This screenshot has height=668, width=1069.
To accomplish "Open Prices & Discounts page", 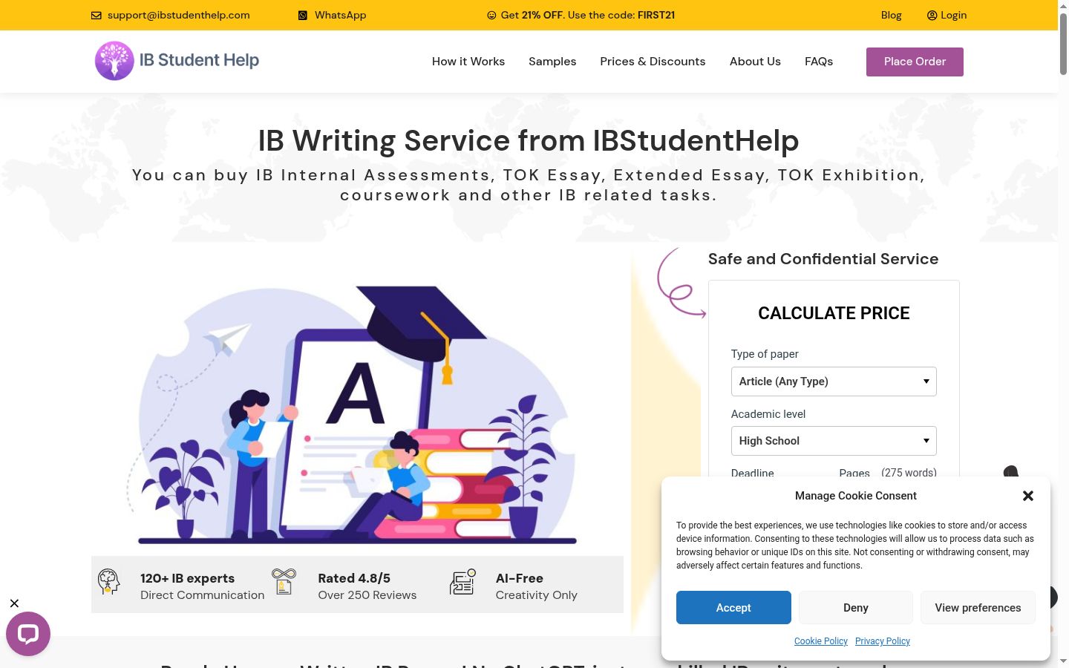I will (x=653, y=62).
